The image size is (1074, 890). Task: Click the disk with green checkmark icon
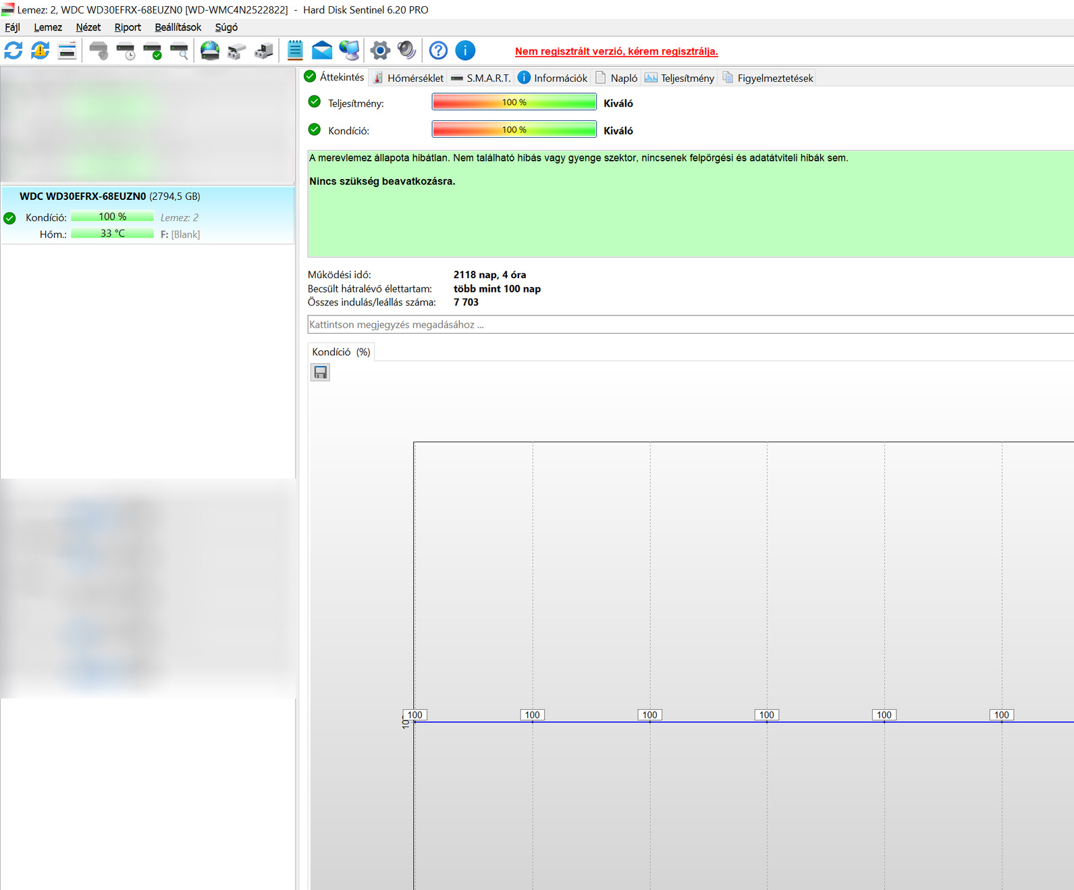click(x=153, y=51)
